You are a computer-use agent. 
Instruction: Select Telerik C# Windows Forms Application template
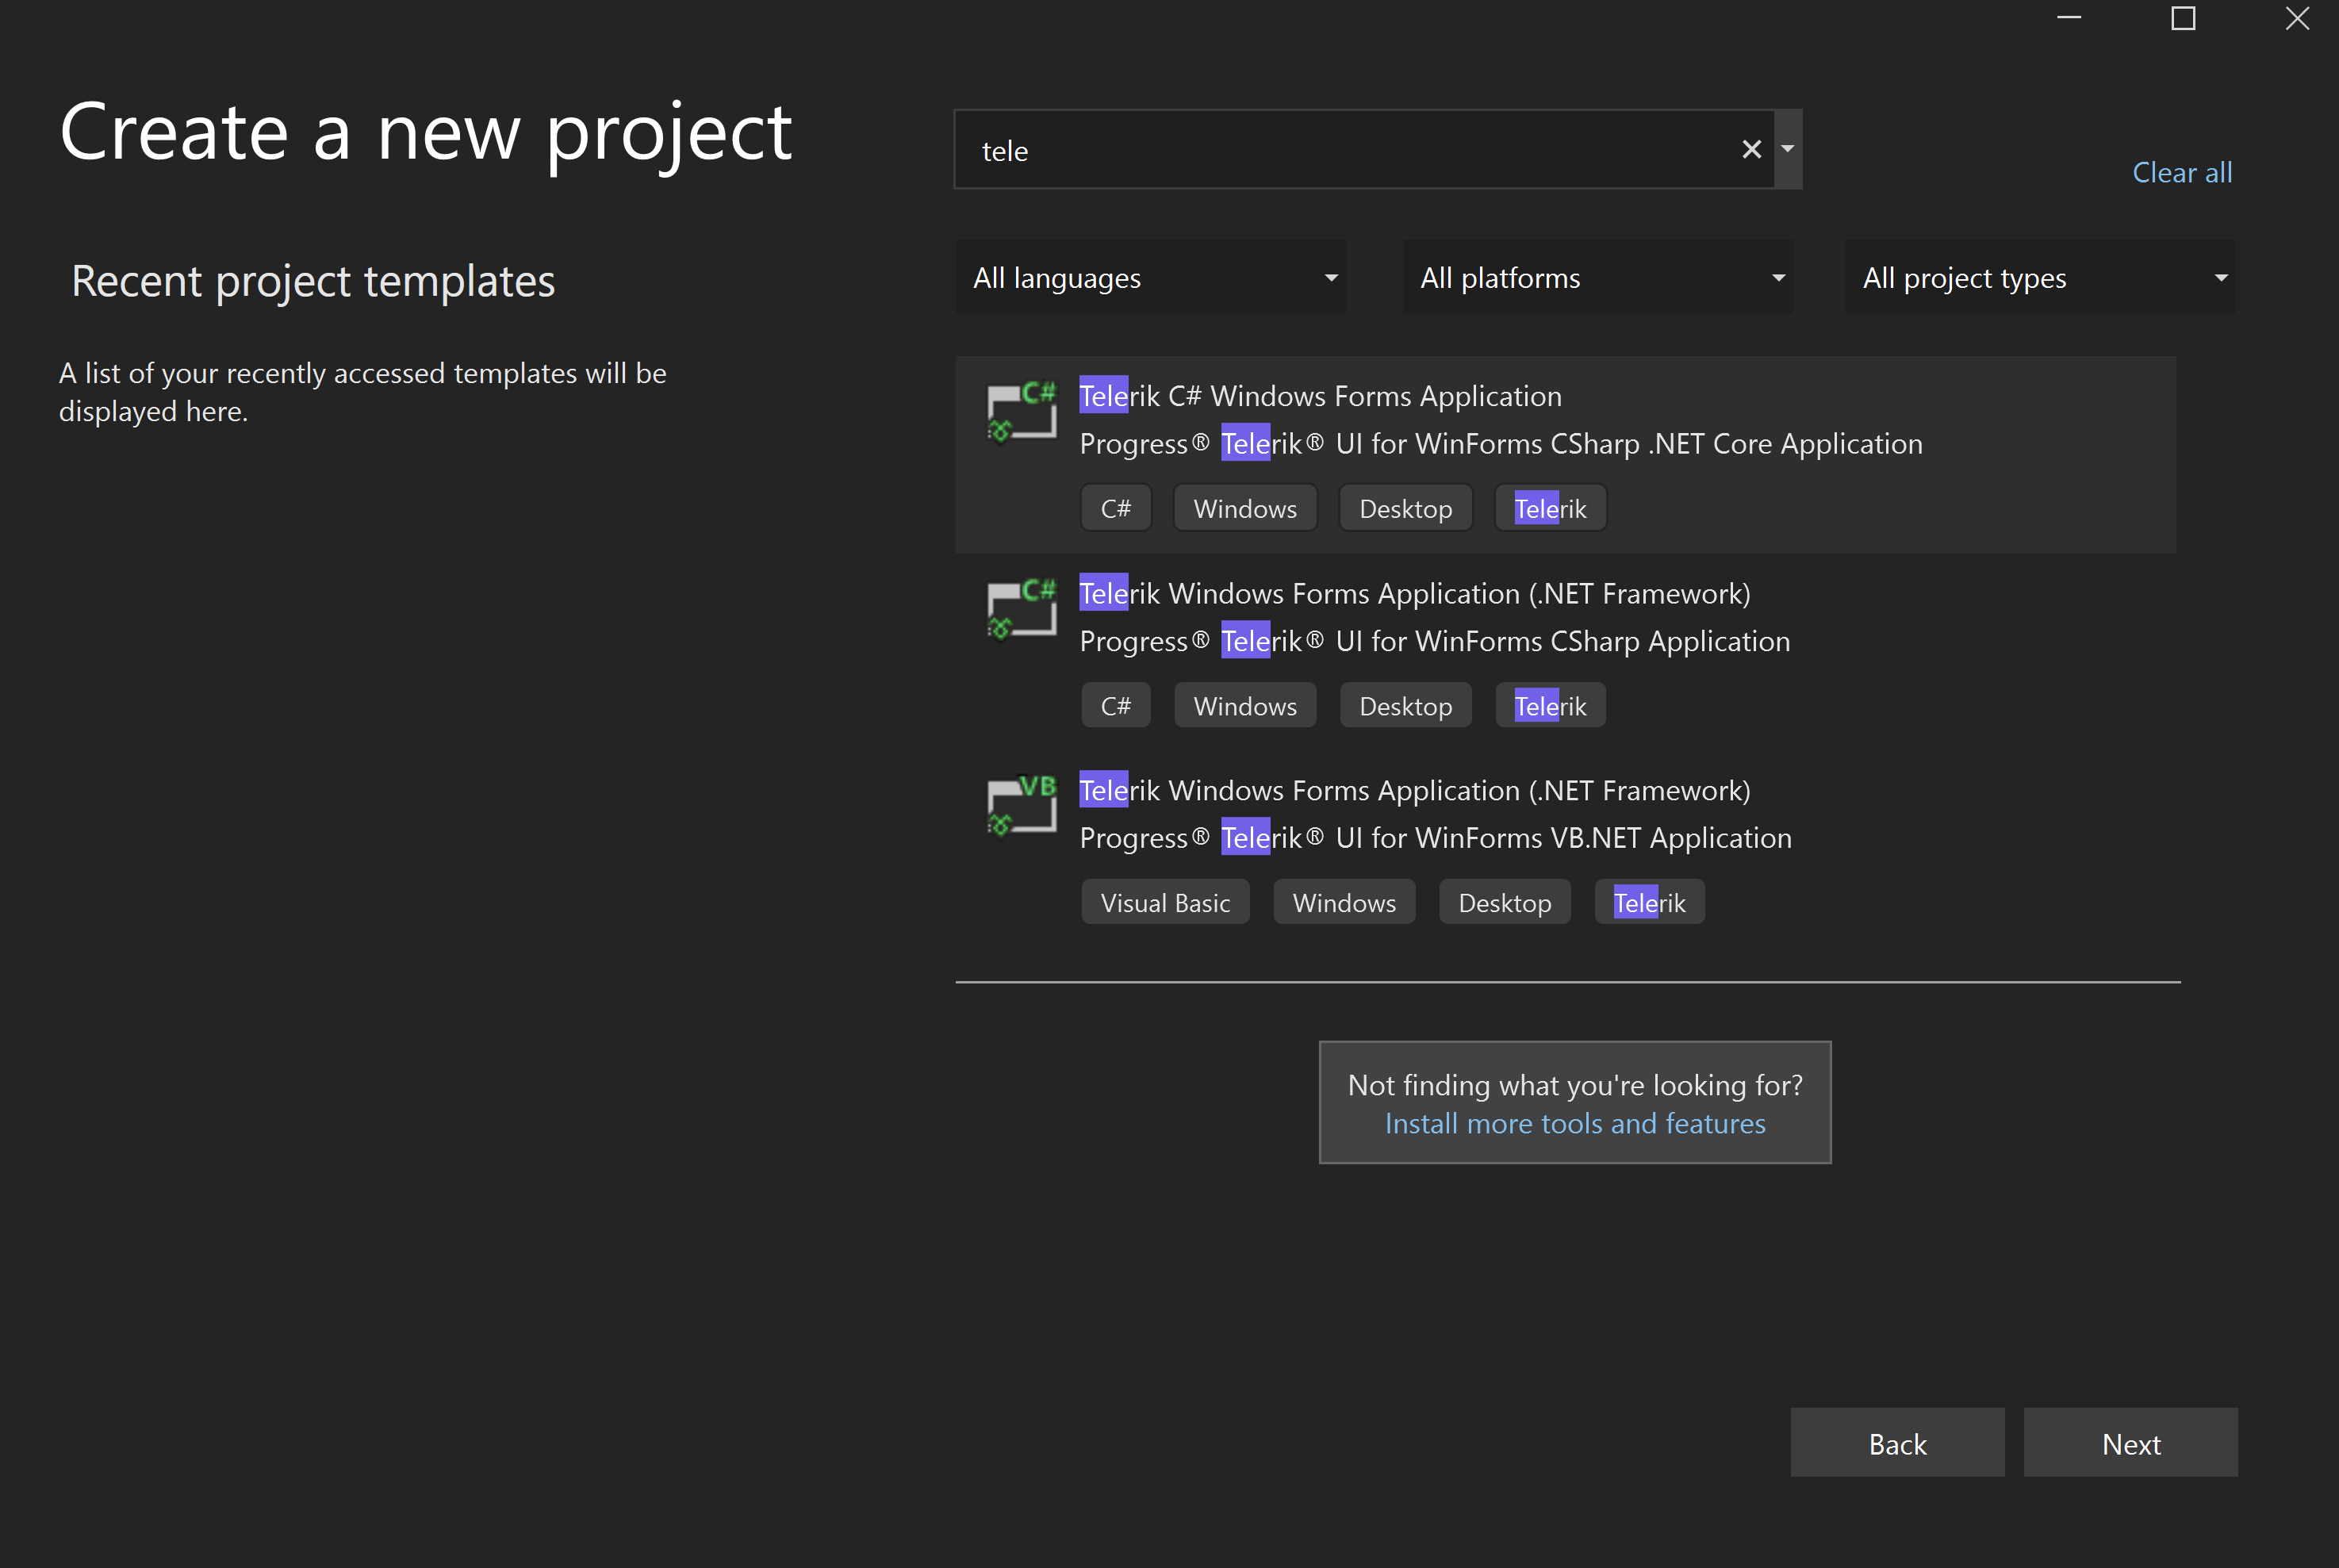coord(1320,397)
